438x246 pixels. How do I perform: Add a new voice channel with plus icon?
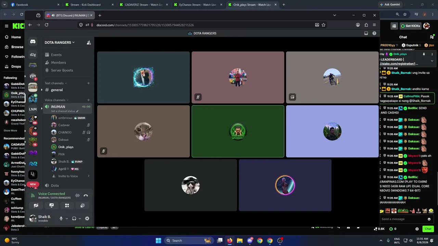pyautogui.click(x=88, y=100)
